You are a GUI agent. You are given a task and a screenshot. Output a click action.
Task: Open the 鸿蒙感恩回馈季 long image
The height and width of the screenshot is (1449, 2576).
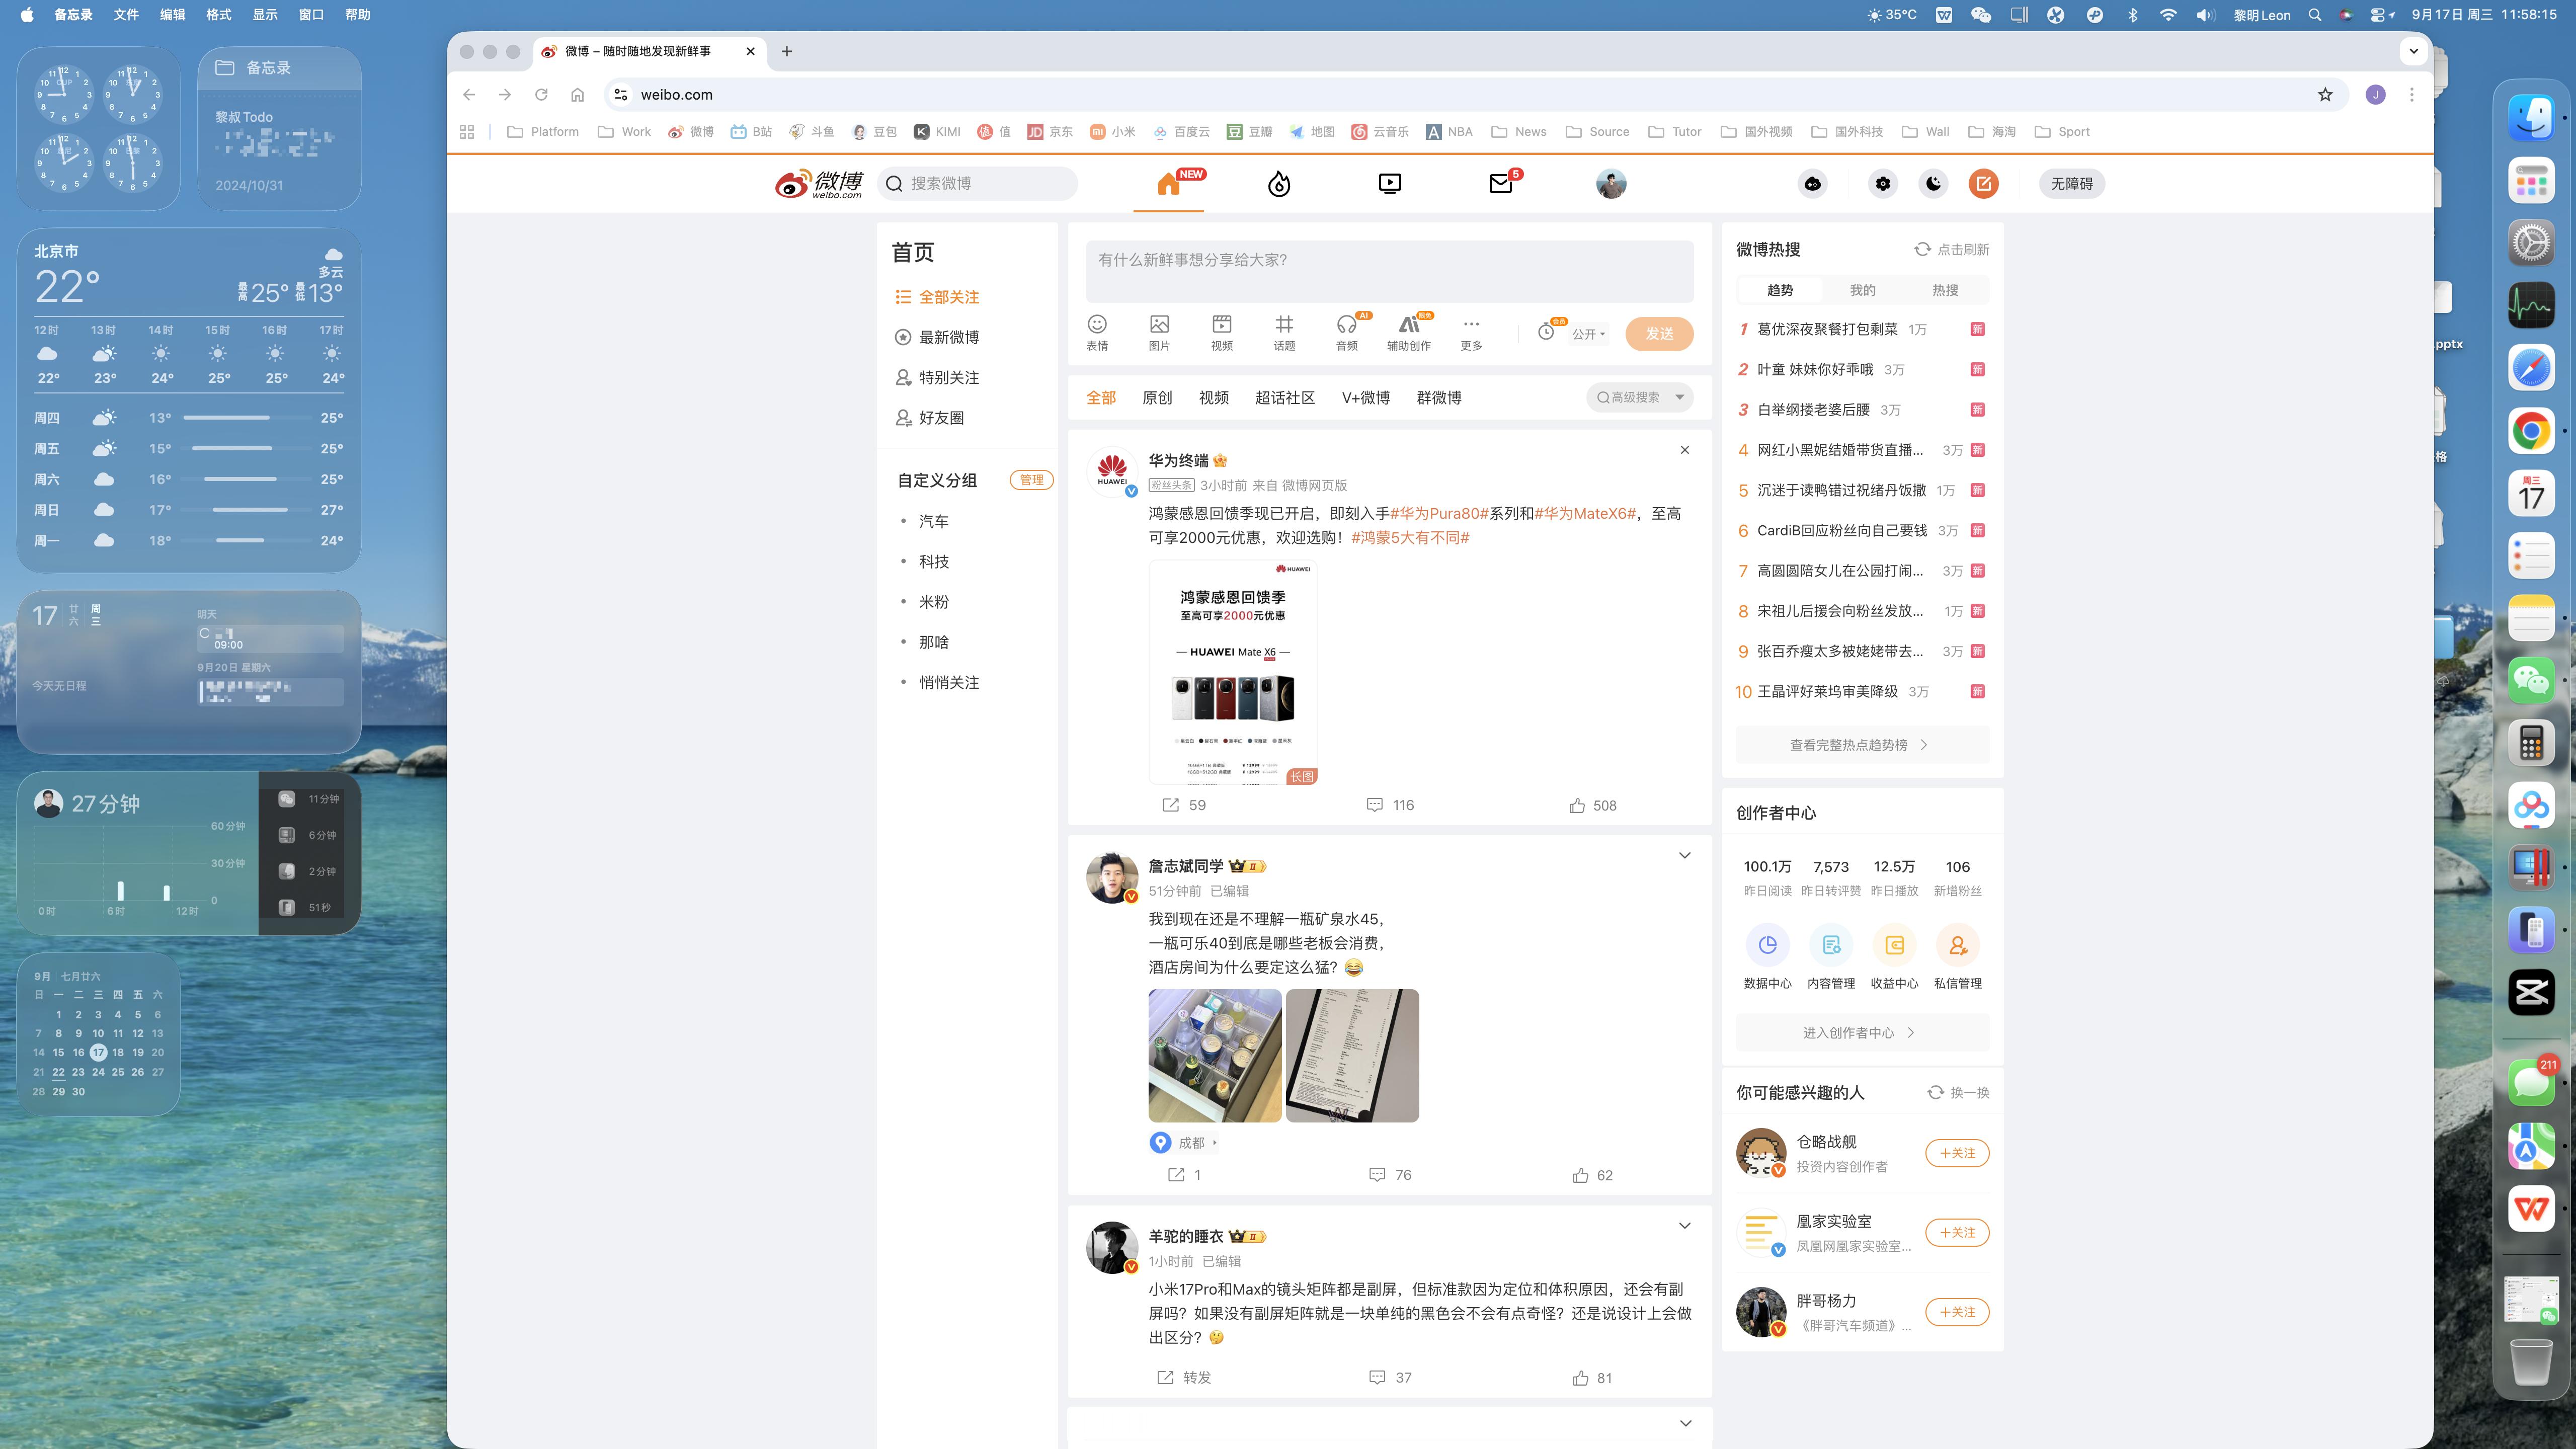tap(1233, 672)
